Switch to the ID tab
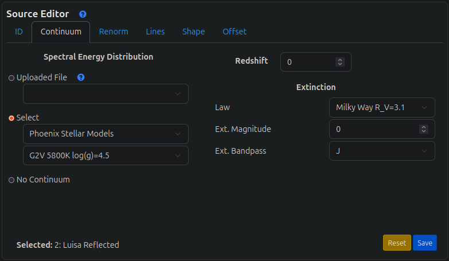The width and height of the screenshot is (449, 261). coord(19,32)
